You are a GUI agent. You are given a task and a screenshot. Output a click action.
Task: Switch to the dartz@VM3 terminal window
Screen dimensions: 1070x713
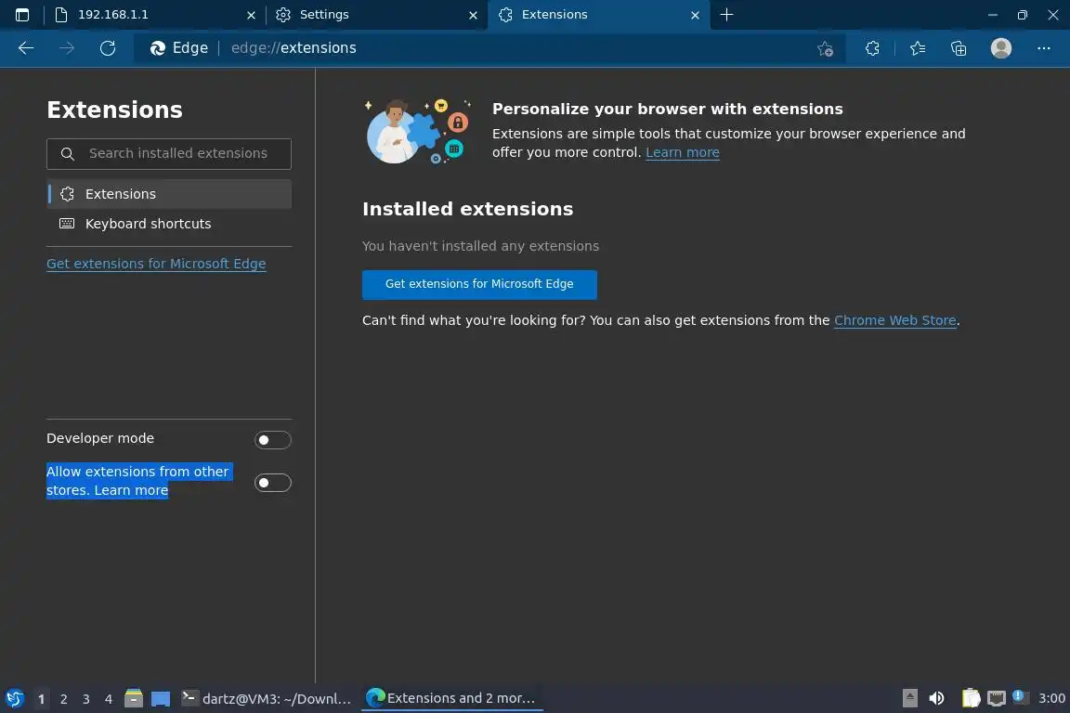[x=267, y=698]
